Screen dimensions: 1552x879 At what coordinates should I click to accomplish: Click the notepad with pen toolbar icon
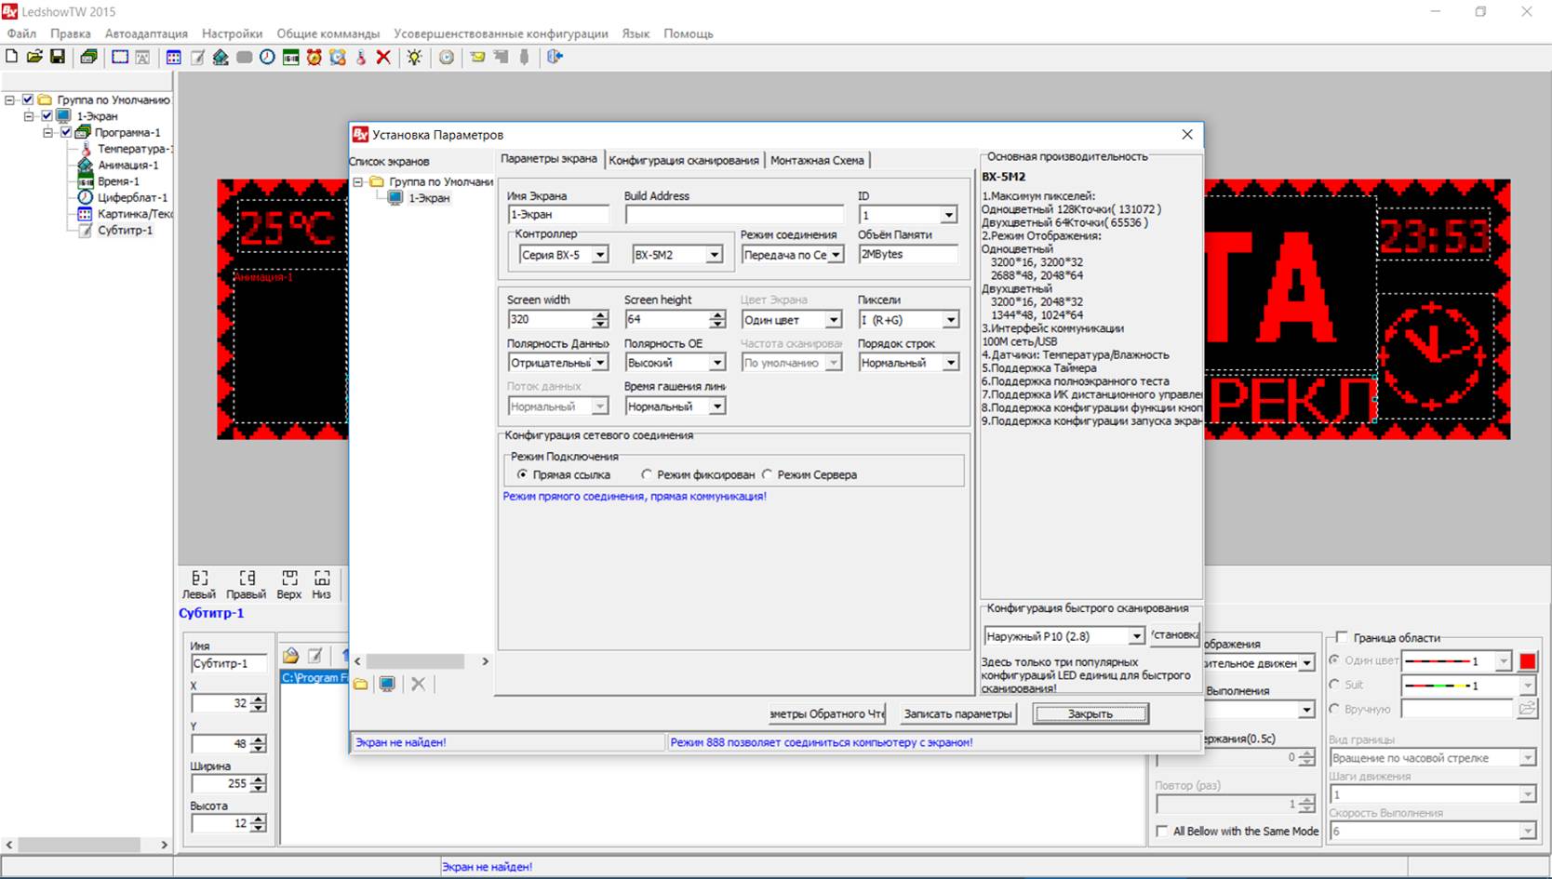point(197,57)
